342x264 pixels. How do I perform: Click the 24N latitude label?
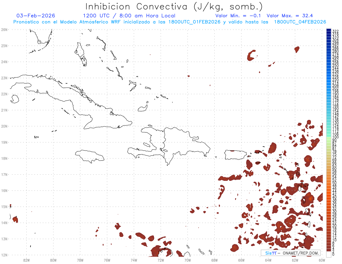point(4,62)
